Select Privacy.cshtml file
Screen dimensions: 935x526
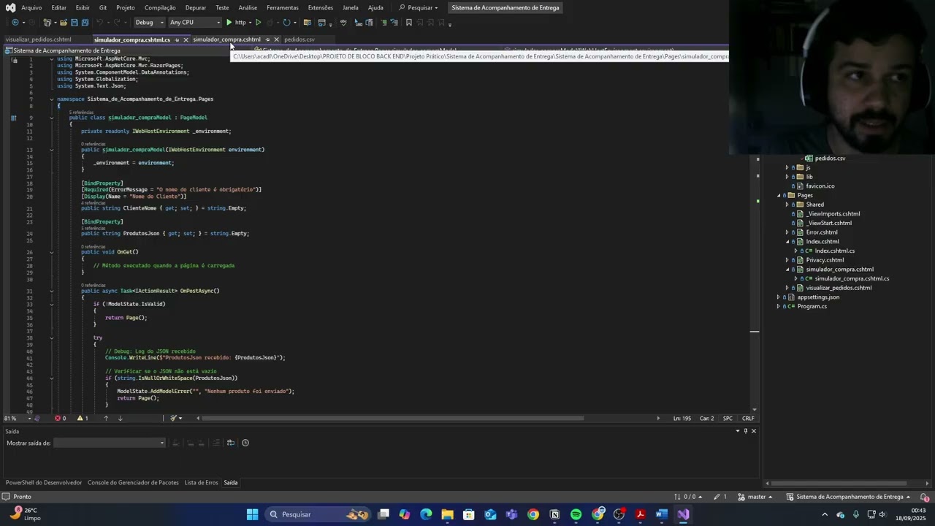(825, 260)
